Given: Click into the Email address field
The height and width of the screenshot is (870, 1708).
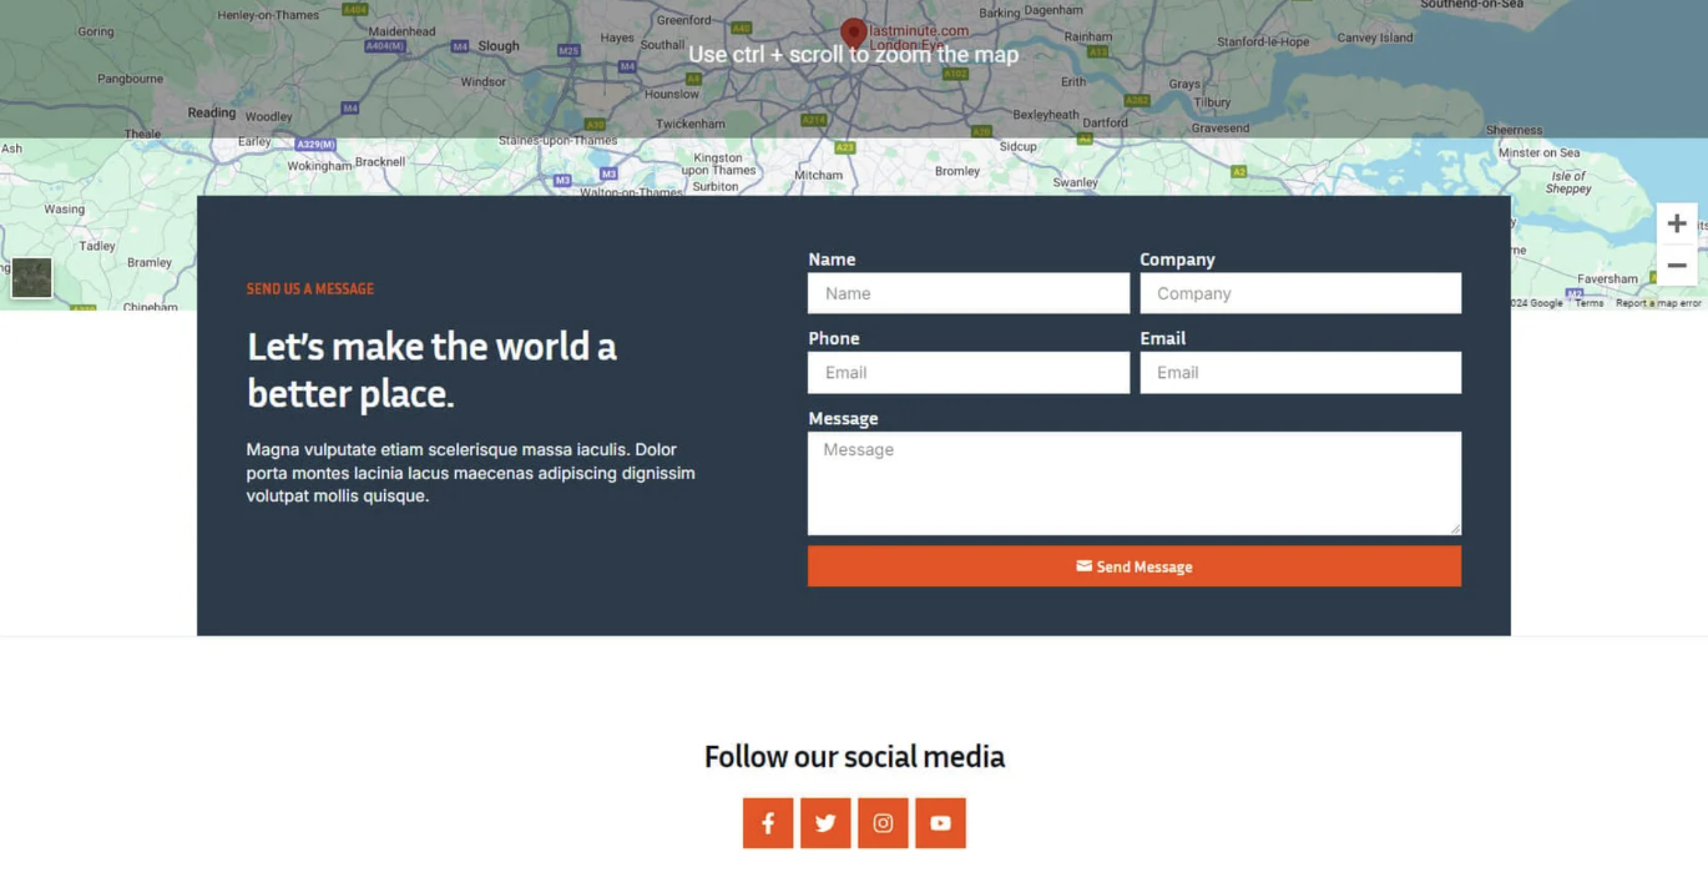Looking at the screenshot, I should coord(1299,372).
